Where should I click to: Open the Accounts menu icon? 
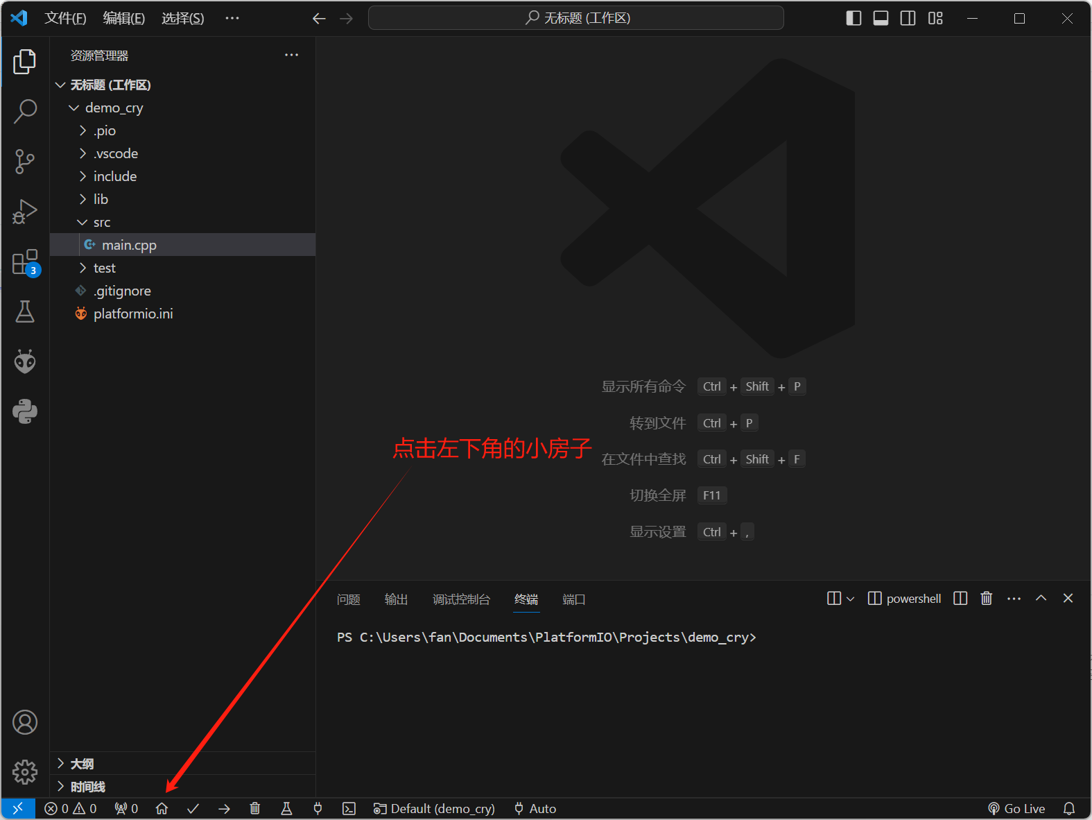tap(25, 722)
